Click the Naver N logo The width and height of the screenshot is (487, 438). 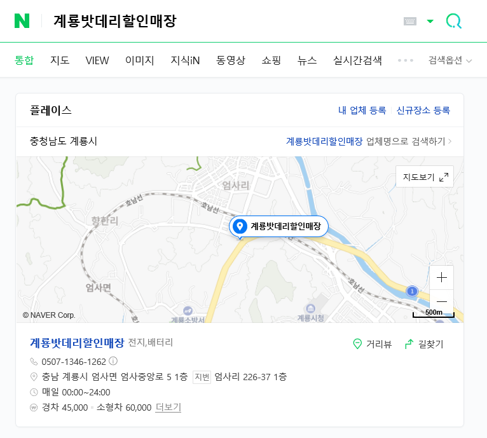22,21
